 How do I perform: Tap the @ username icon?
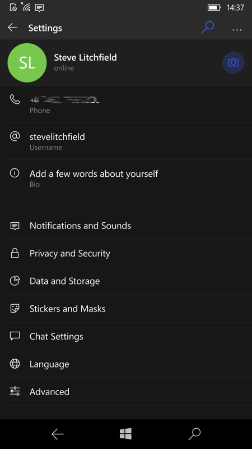tap(15, 136)
